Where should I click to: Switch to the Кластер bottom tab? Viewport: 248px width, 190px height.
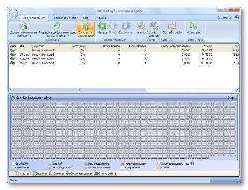click(22, 174)
